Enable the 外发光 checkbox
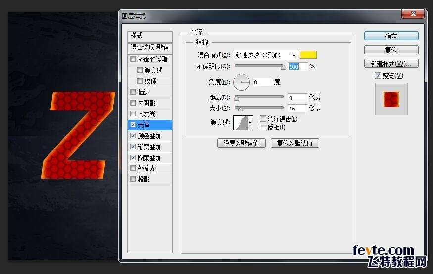 [x=133, y=168]
